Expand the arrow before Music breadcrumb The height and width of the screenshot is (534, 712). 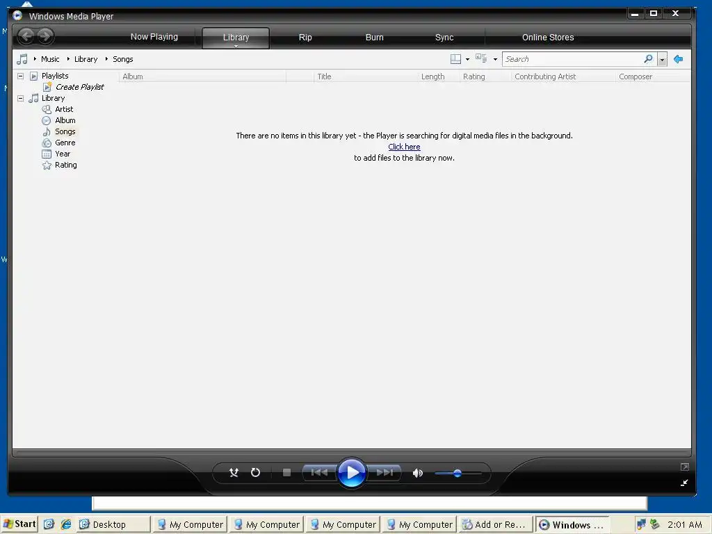coord(35,58)
